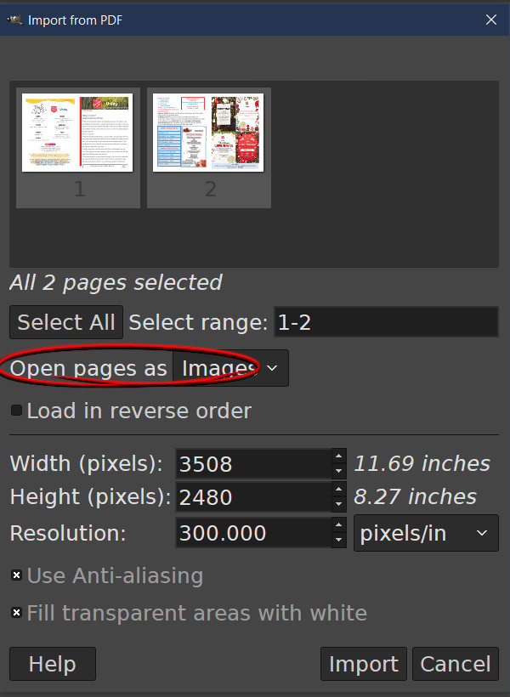Click the GIMP Wilber icon in title bar

(14, 20)
